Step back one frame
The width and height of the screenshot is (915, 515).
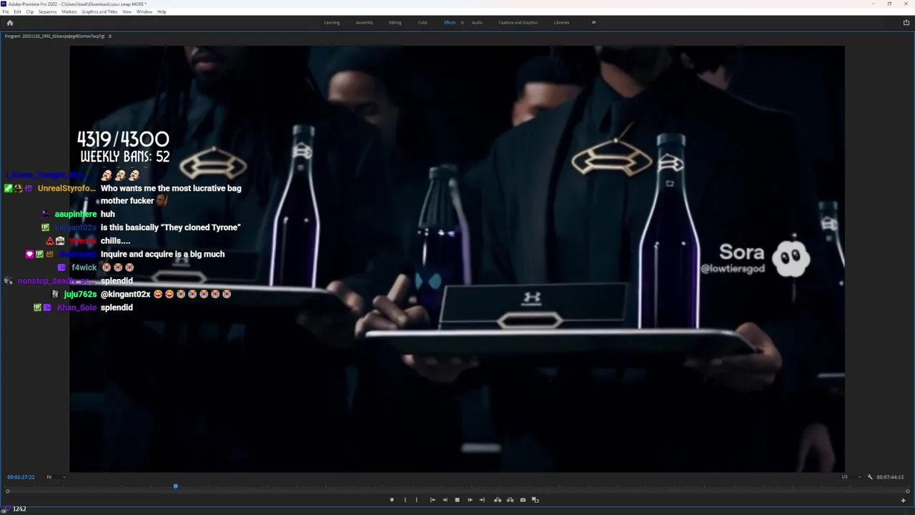[445, 500]
